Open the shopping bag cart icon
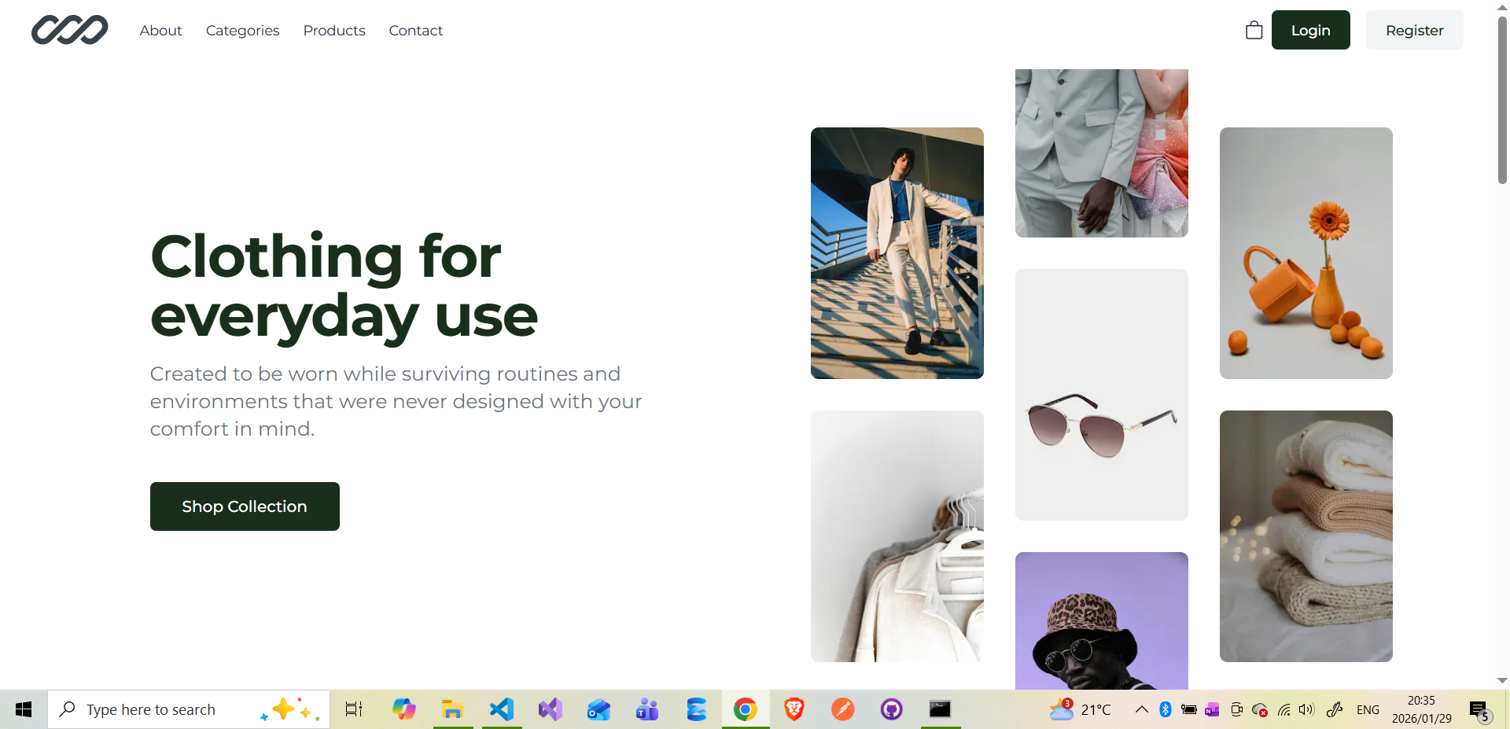Image resolution: width=1510 pixels, height=729 pixels. (1254, 31)
